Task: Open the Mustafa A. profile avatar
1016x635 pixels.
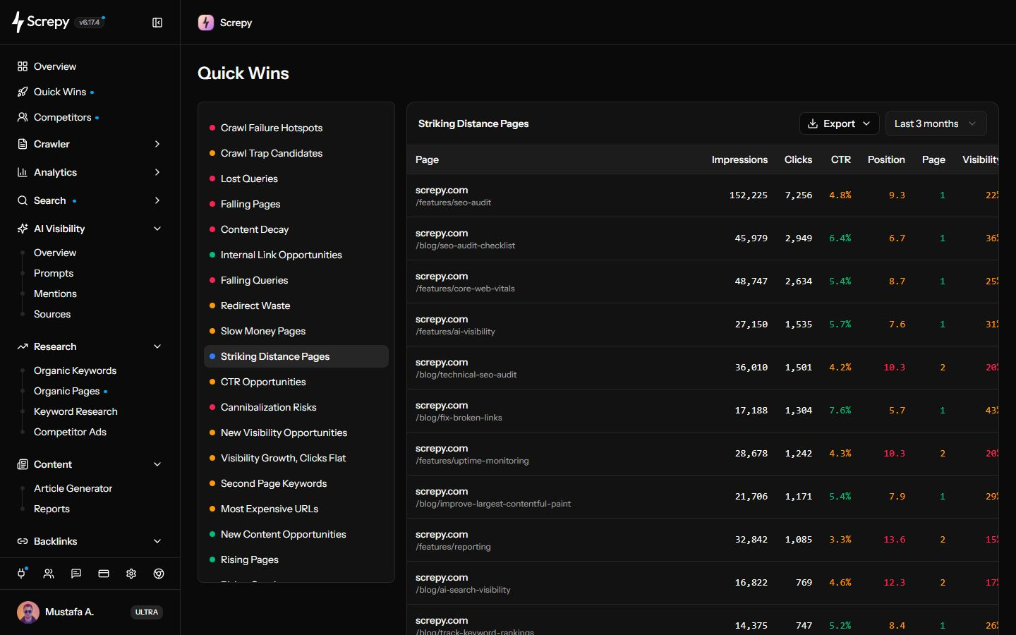Action: click(x=28, y=612)
